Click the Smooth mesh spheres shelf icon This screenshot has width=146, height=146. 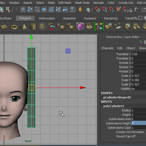[61, 26]
